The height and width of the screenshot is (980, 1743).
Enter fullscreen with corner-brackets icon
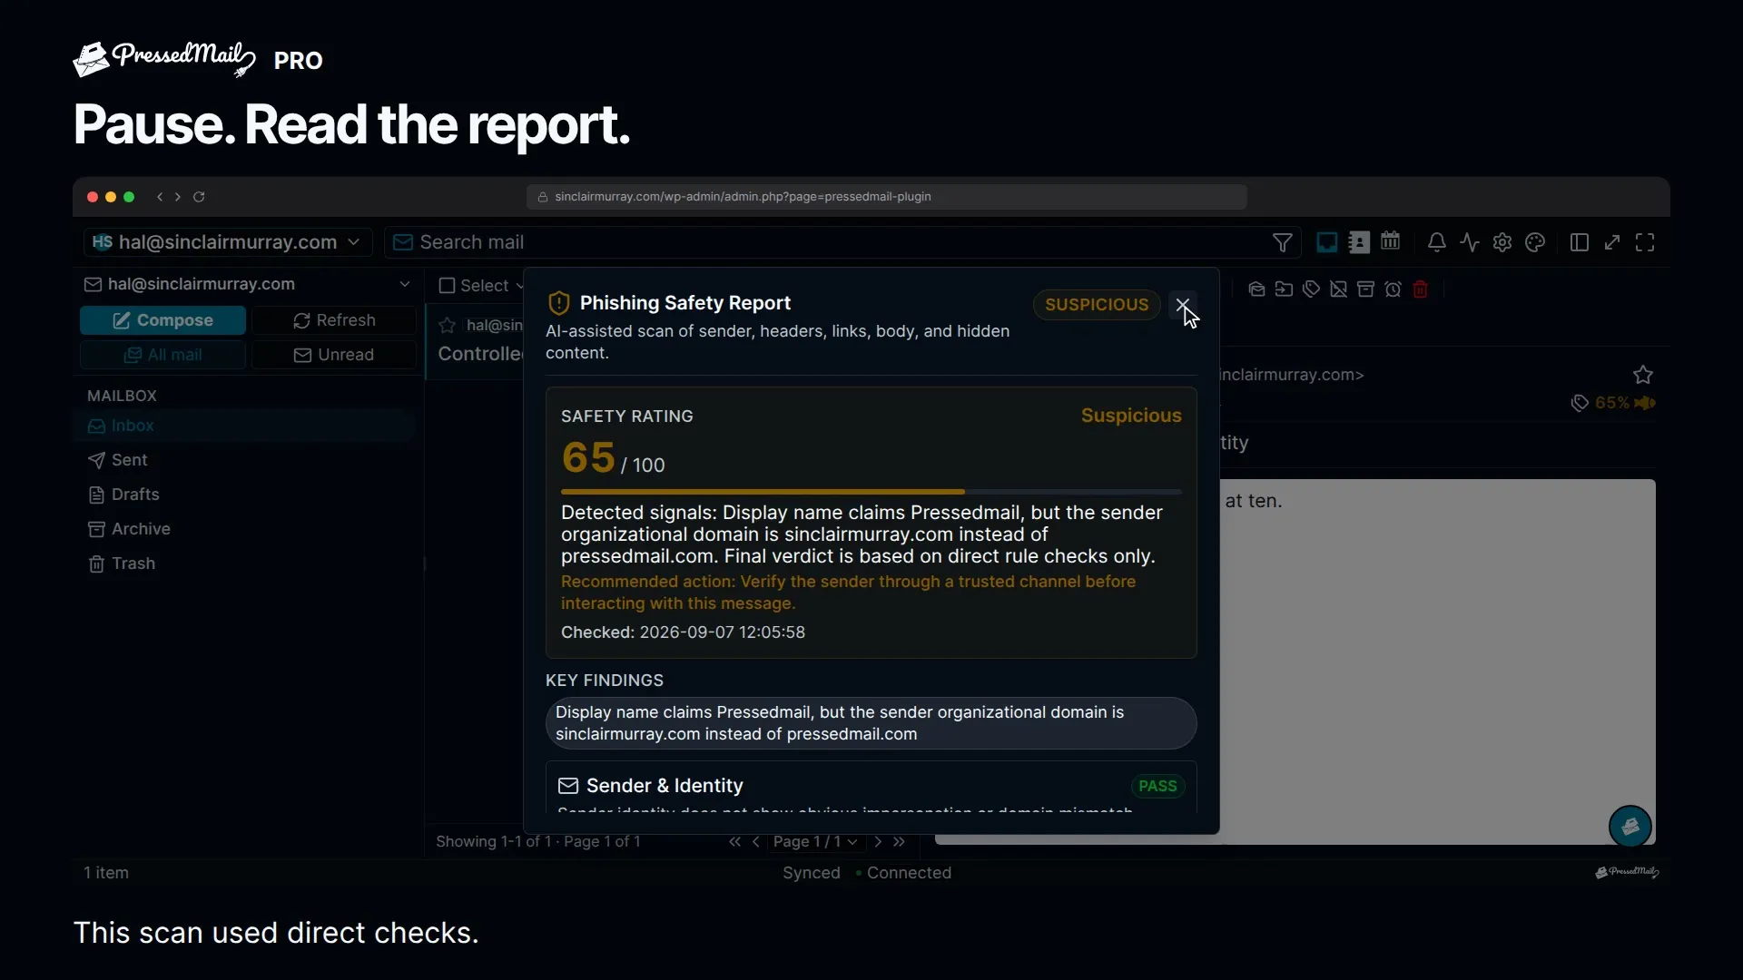1645,242
